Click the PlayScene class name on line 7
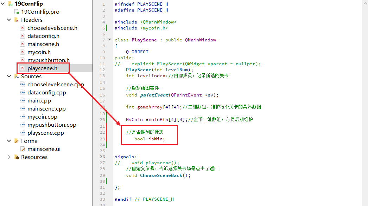 pyautogui.click(x=144, y=40)
